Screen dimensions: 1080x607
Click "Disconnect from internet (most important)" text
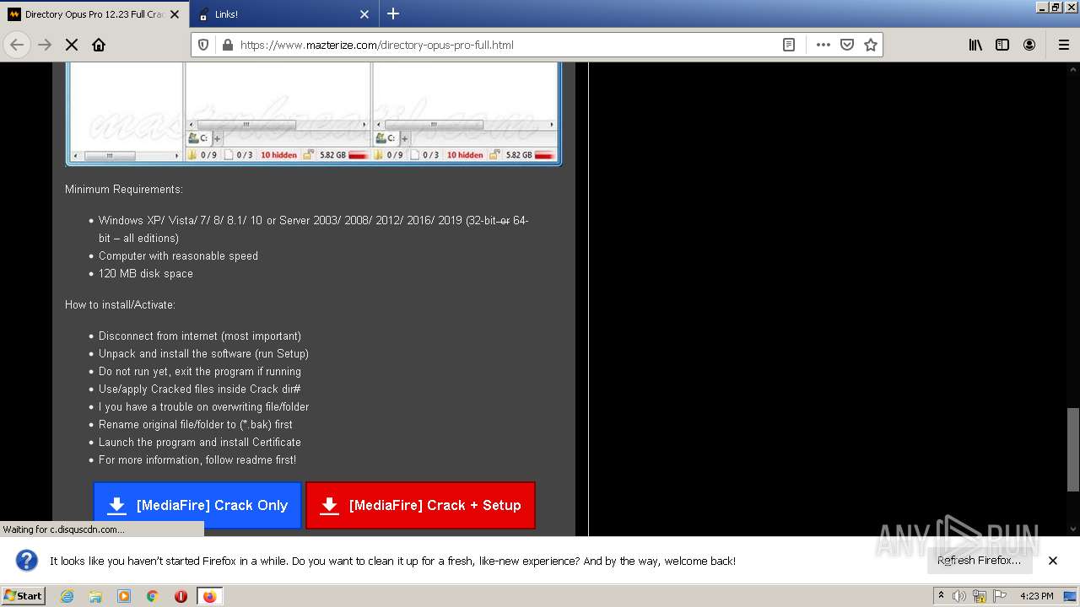tap(200, 336)
